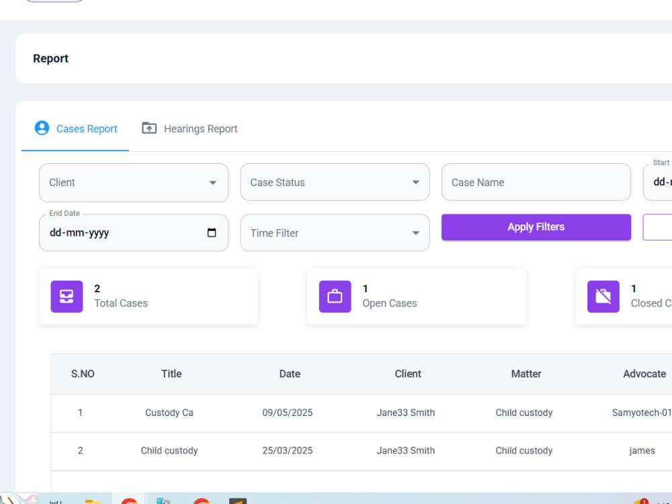Click the End Date field
Image resolution: width=672 pixels, height=504 pixels.
(x=134, y=233)
